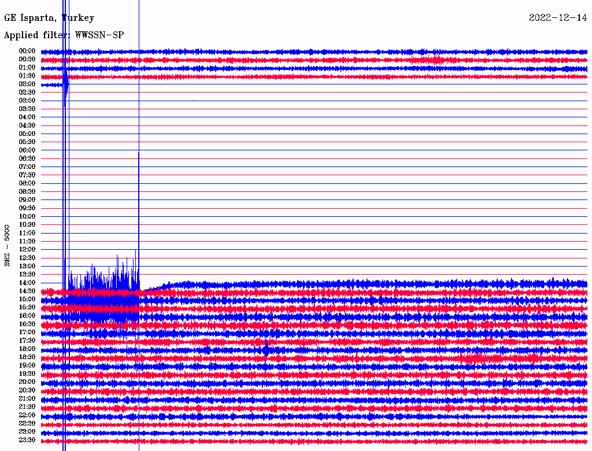Viewport: 592px width, 451px height.
Task: Choose the 14:00 time row label
Action: click(x=27, y=282)
